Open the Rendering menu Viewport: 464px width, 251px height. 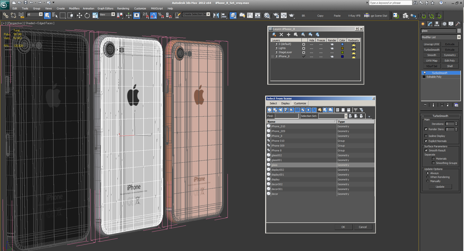click(123, 8)
